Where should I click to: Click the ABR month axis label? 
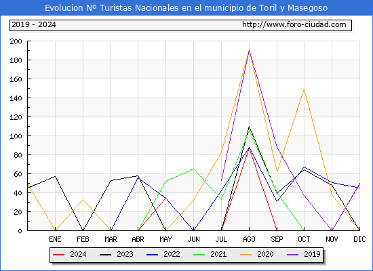pyautogui.click(x=138, y=239)
